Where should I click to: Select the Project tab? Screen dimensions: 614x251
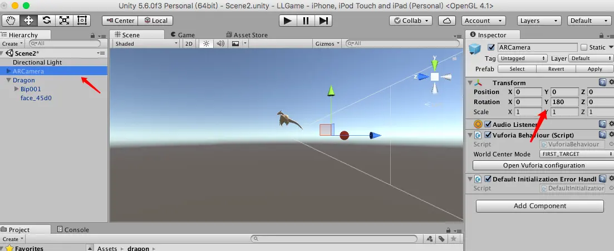coord(25,229)
